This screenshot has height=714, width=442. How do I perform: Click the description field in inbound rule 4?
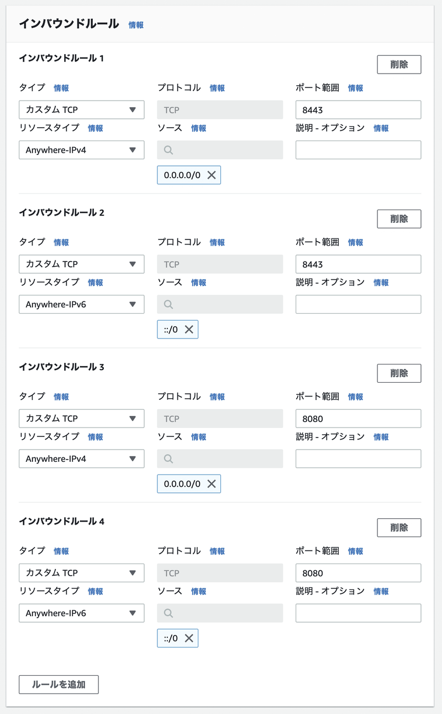(358, 613)
